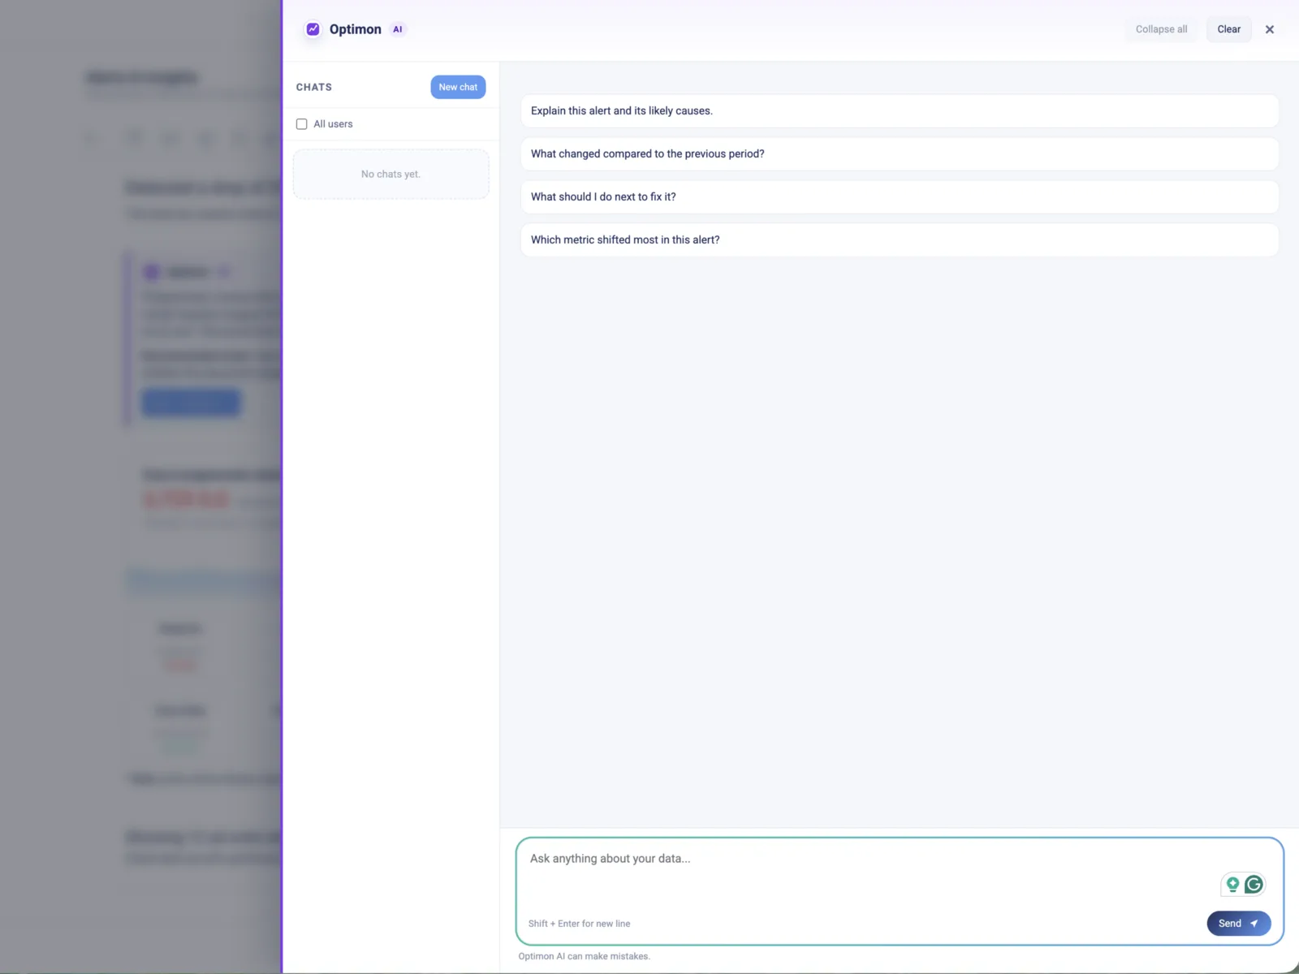Toggle the All users checkbox
This screenshot has height=974, width=1299.
pos(302,124)
